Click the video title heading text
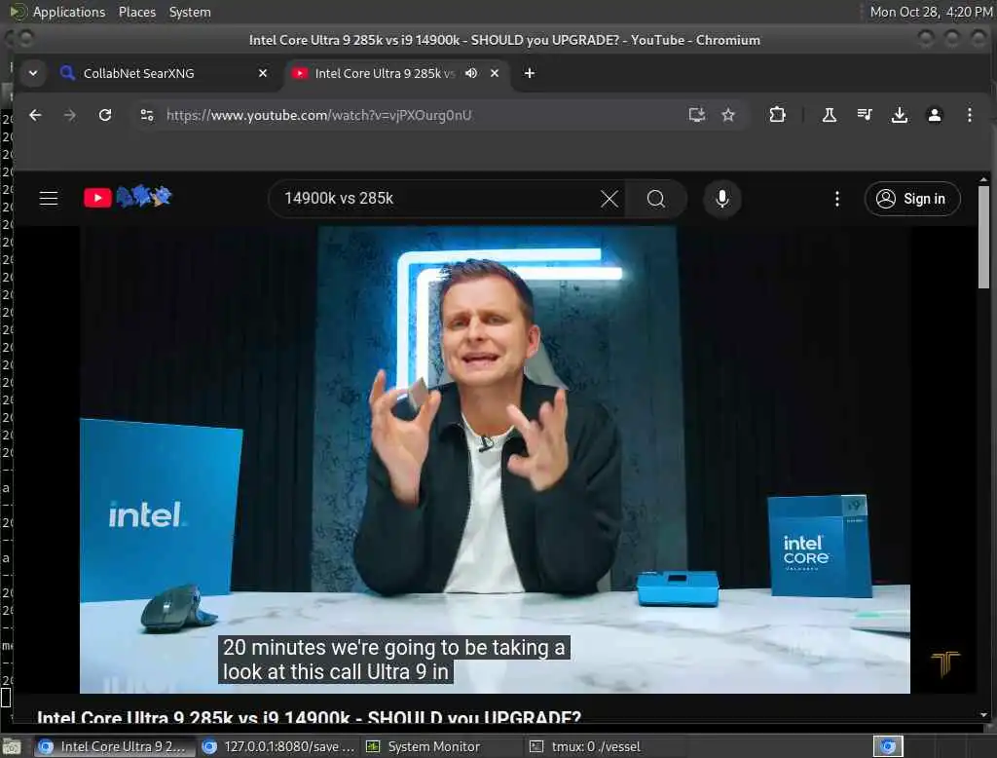The width and height of the screenshot is (997, 758). tap(309, 717)
